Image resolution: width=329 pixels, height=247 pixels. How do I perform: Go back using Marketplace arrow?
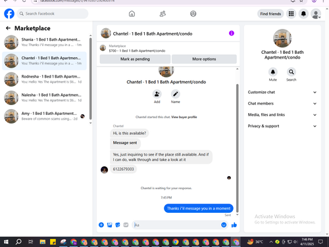pos(8,28)
